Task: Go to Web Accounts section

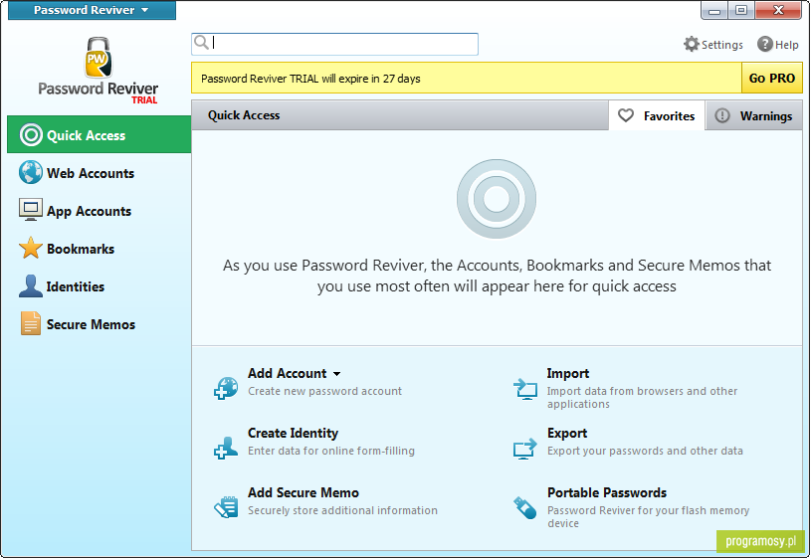Action: click(x=91, y=173)
